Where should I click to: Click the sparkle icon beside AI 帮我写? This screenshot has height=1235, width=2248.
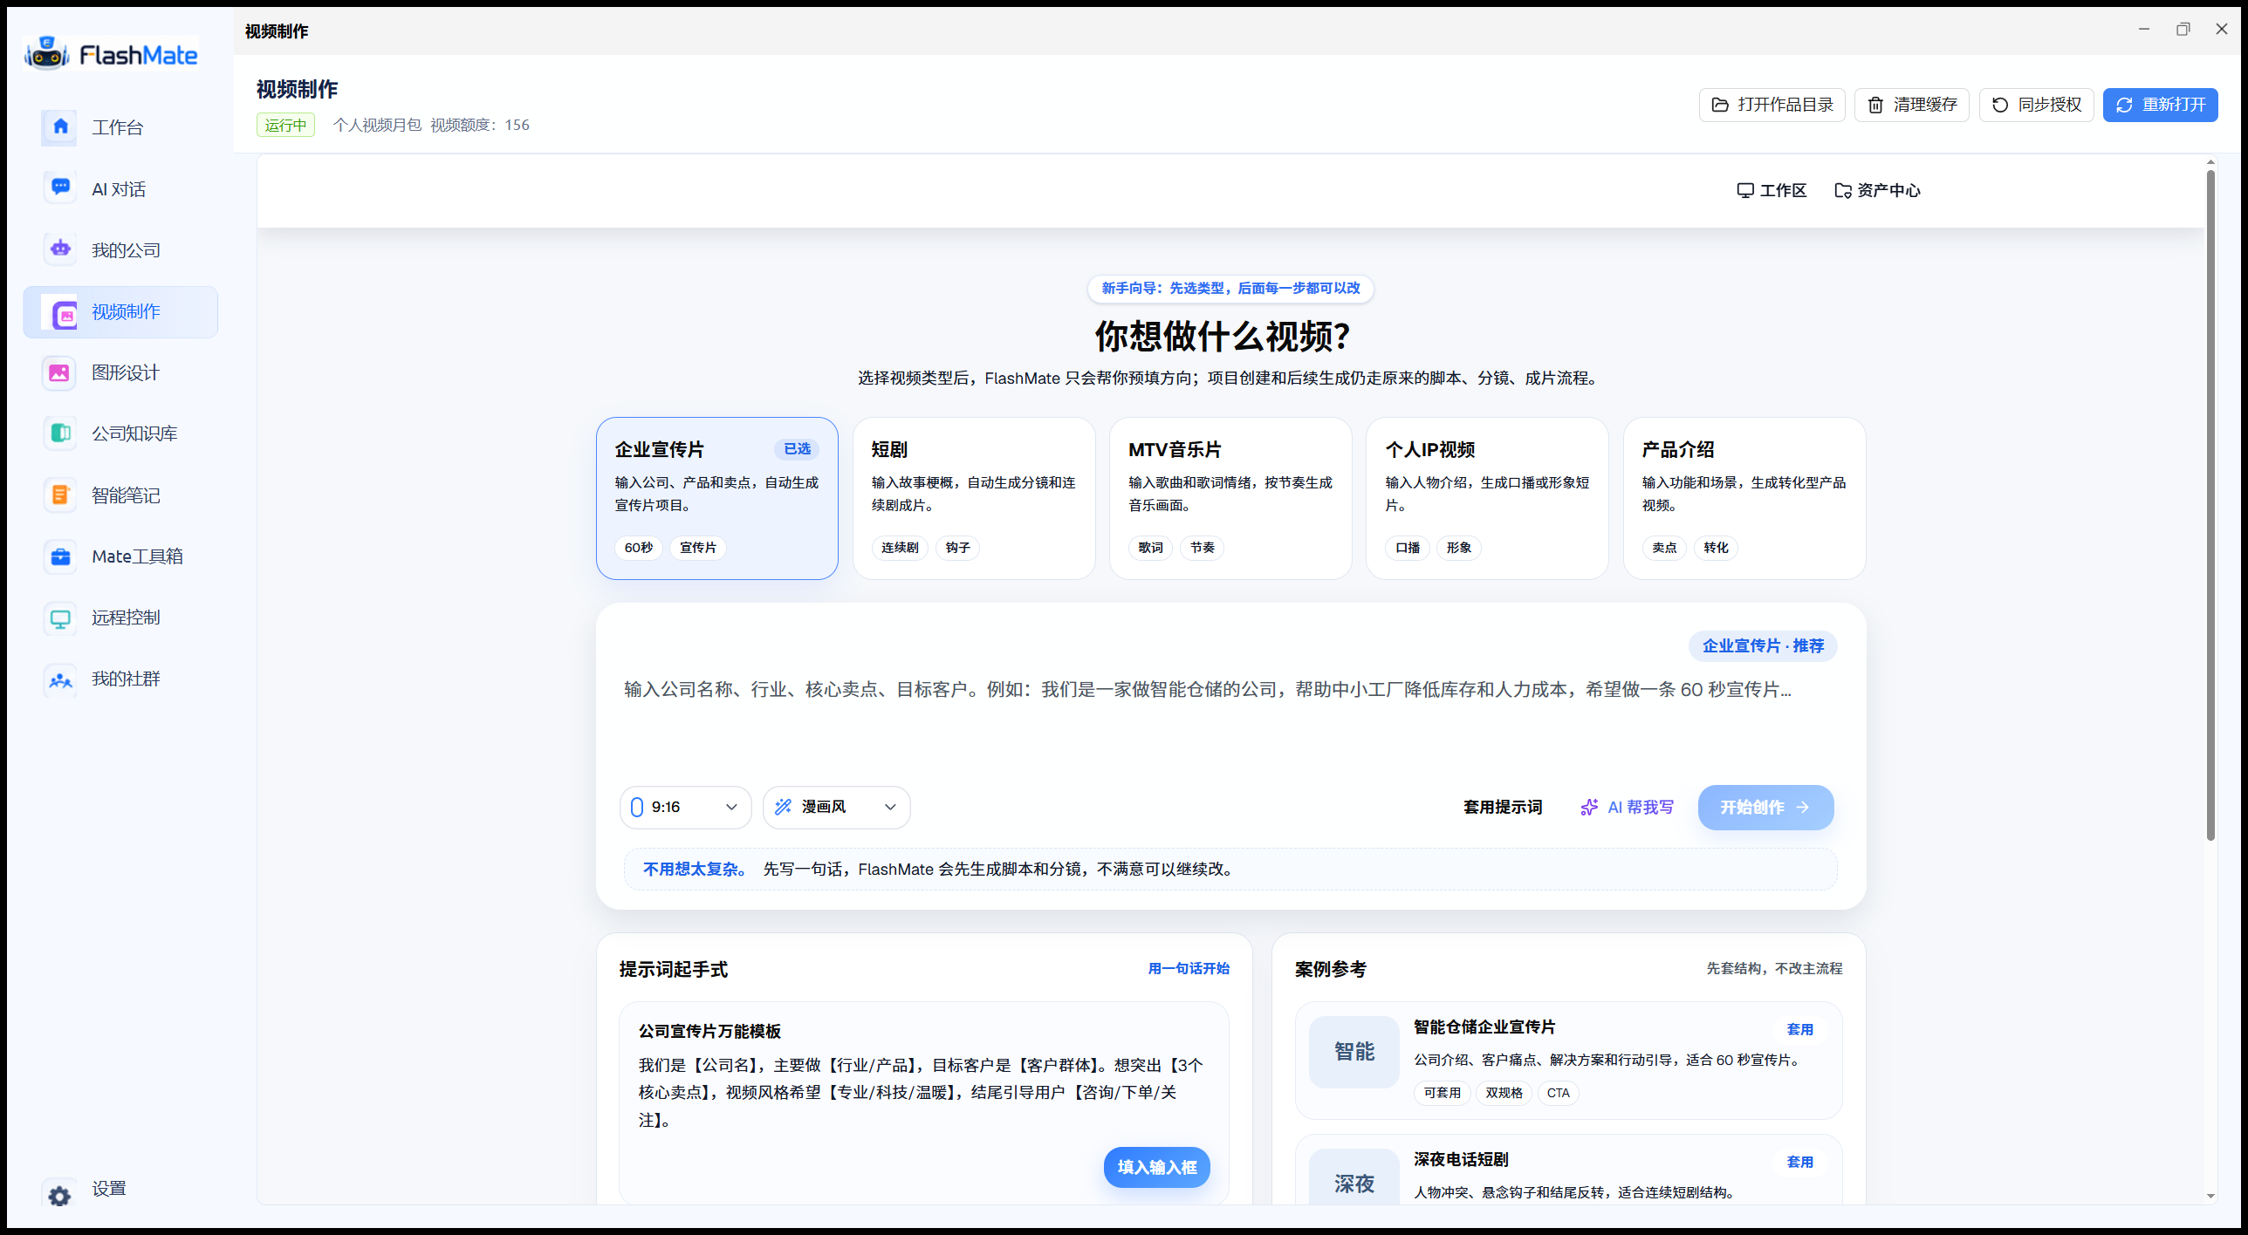[x=1589, y=807]
